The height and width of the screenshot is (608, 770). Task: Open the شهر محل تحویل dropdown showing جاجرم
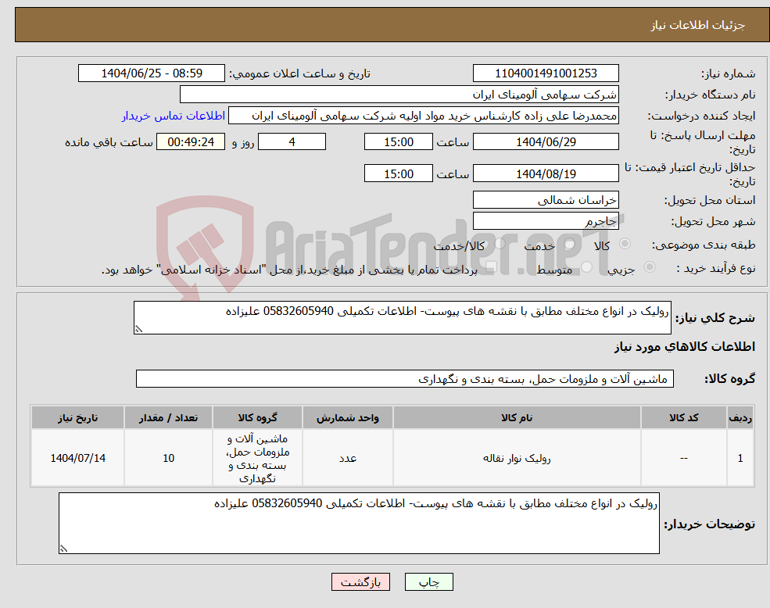click(546, 220)
